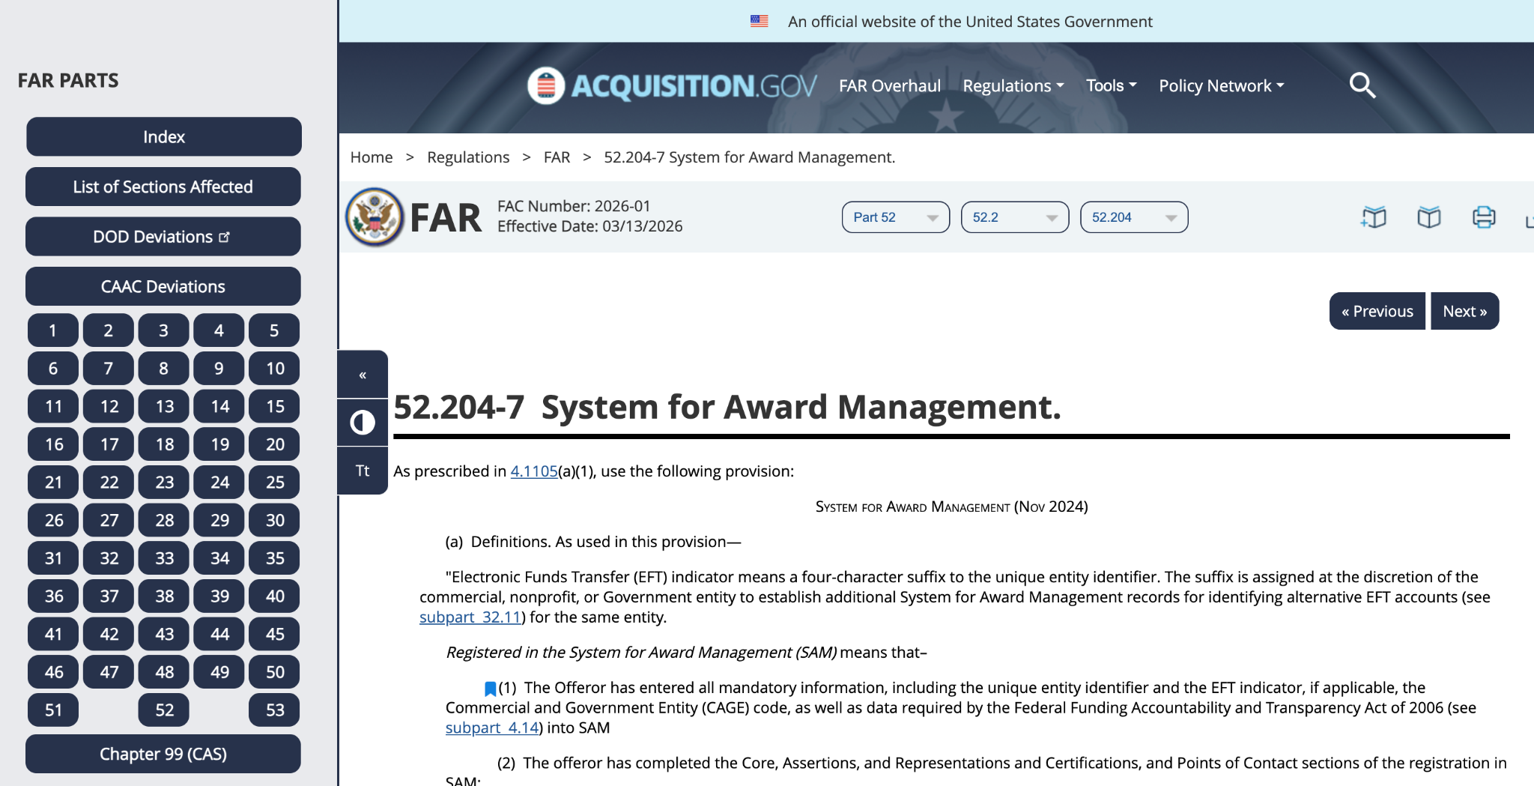Select FAR Part 23
Image resolution: width=1534 pixels, height=786 pixels.
point(164,483)
